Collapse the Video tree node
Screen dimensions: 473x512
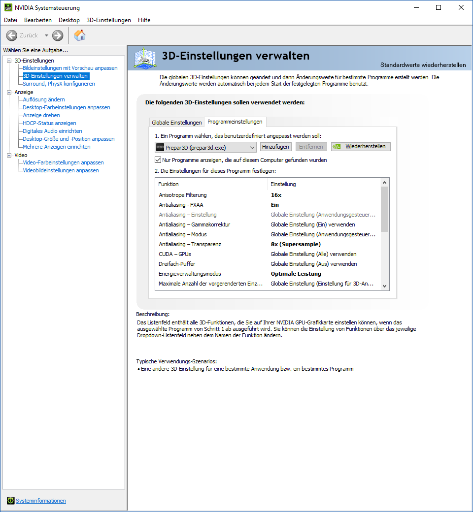(x=9, y=155)
